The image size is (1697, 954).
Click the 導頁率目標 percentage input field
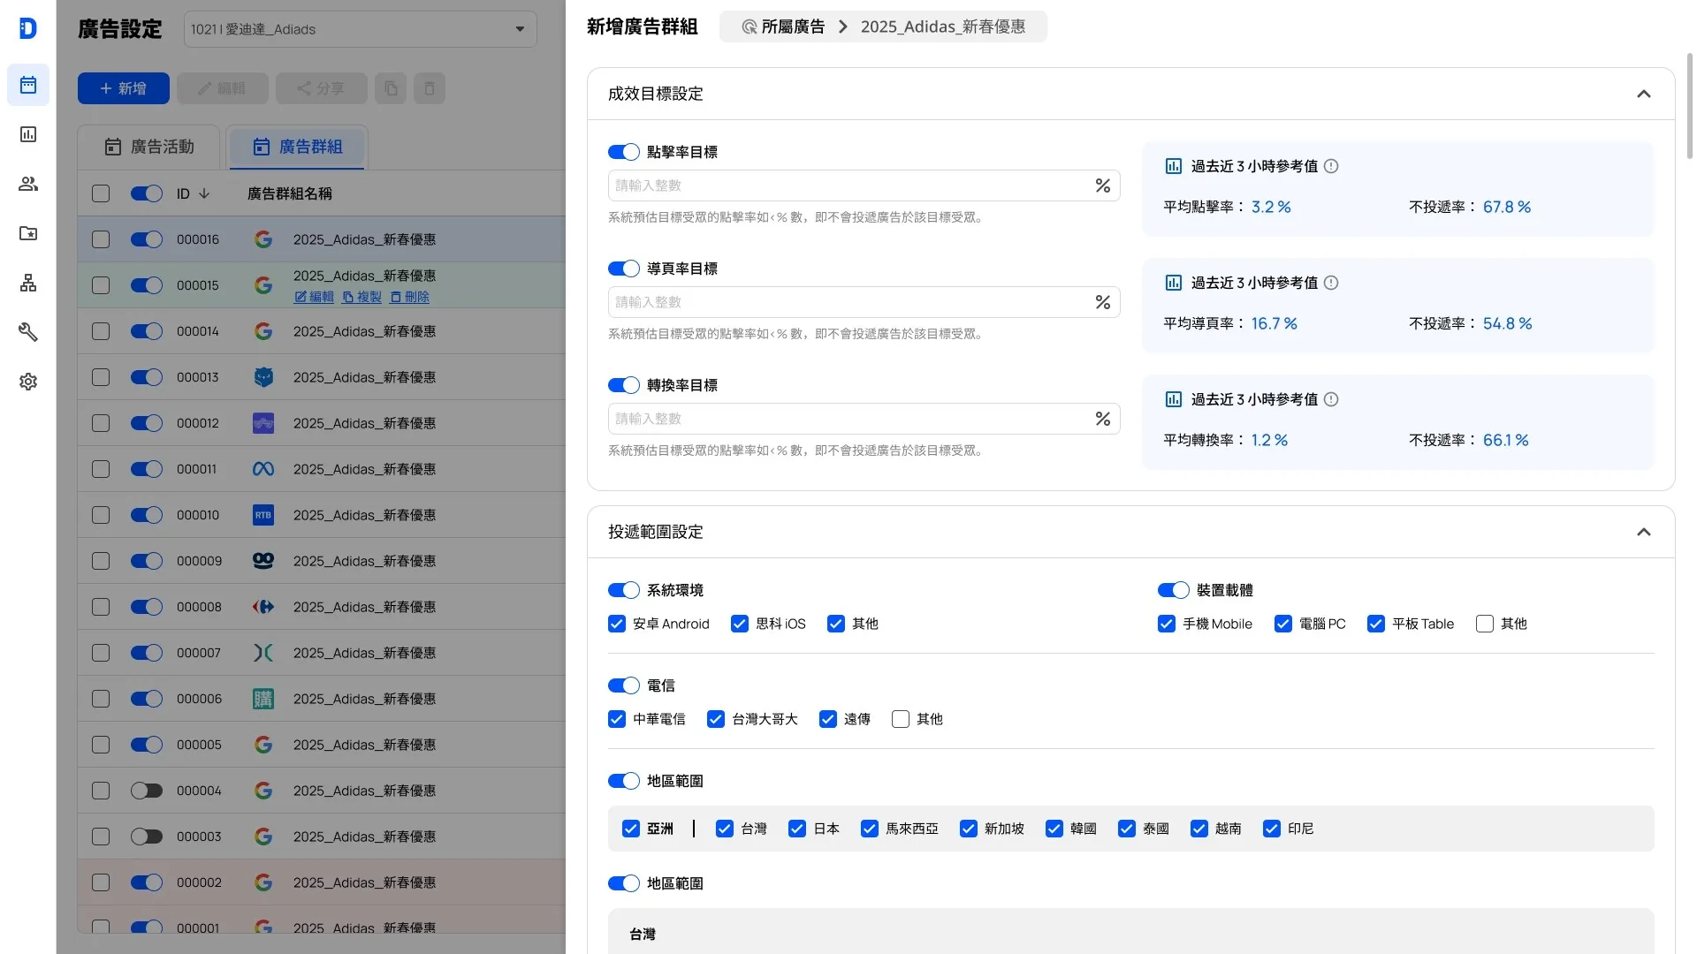tap(864, 302)
